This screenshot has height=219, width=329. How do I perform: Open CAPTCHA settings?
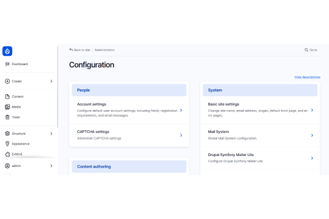93,131
